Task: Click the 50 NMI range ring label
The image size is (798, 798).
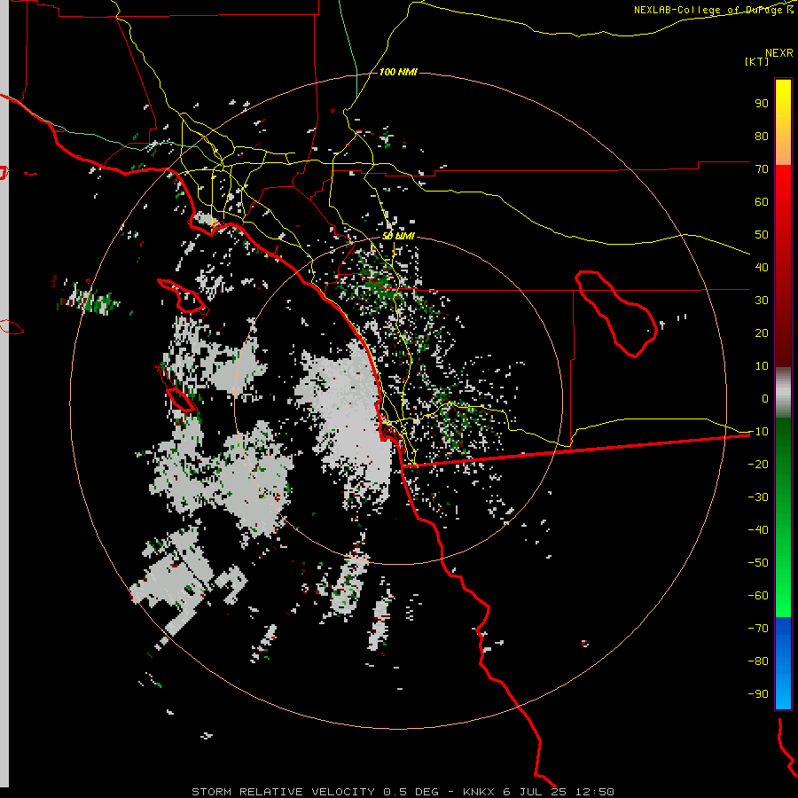Action: point(398,236)
